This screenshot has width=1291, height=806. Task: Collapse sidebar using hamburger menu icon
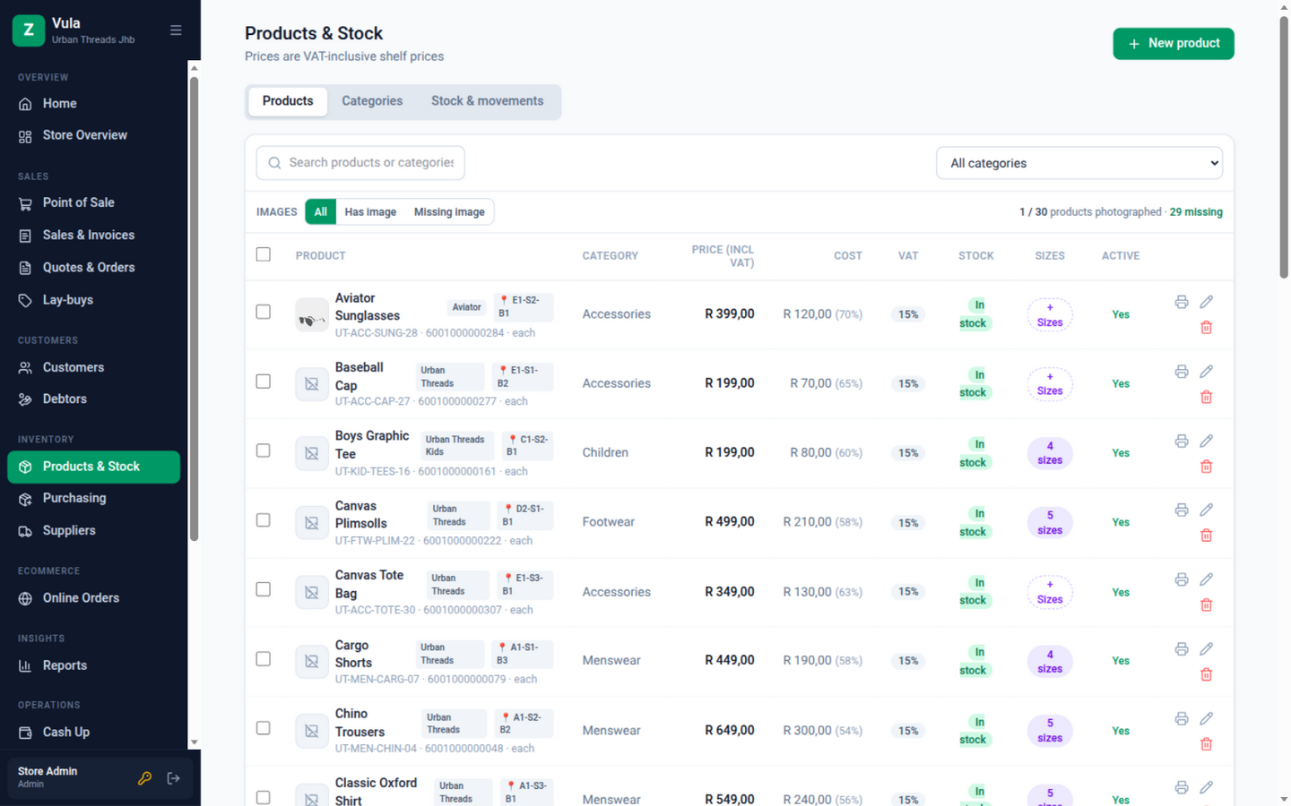(x=176, y=30)
